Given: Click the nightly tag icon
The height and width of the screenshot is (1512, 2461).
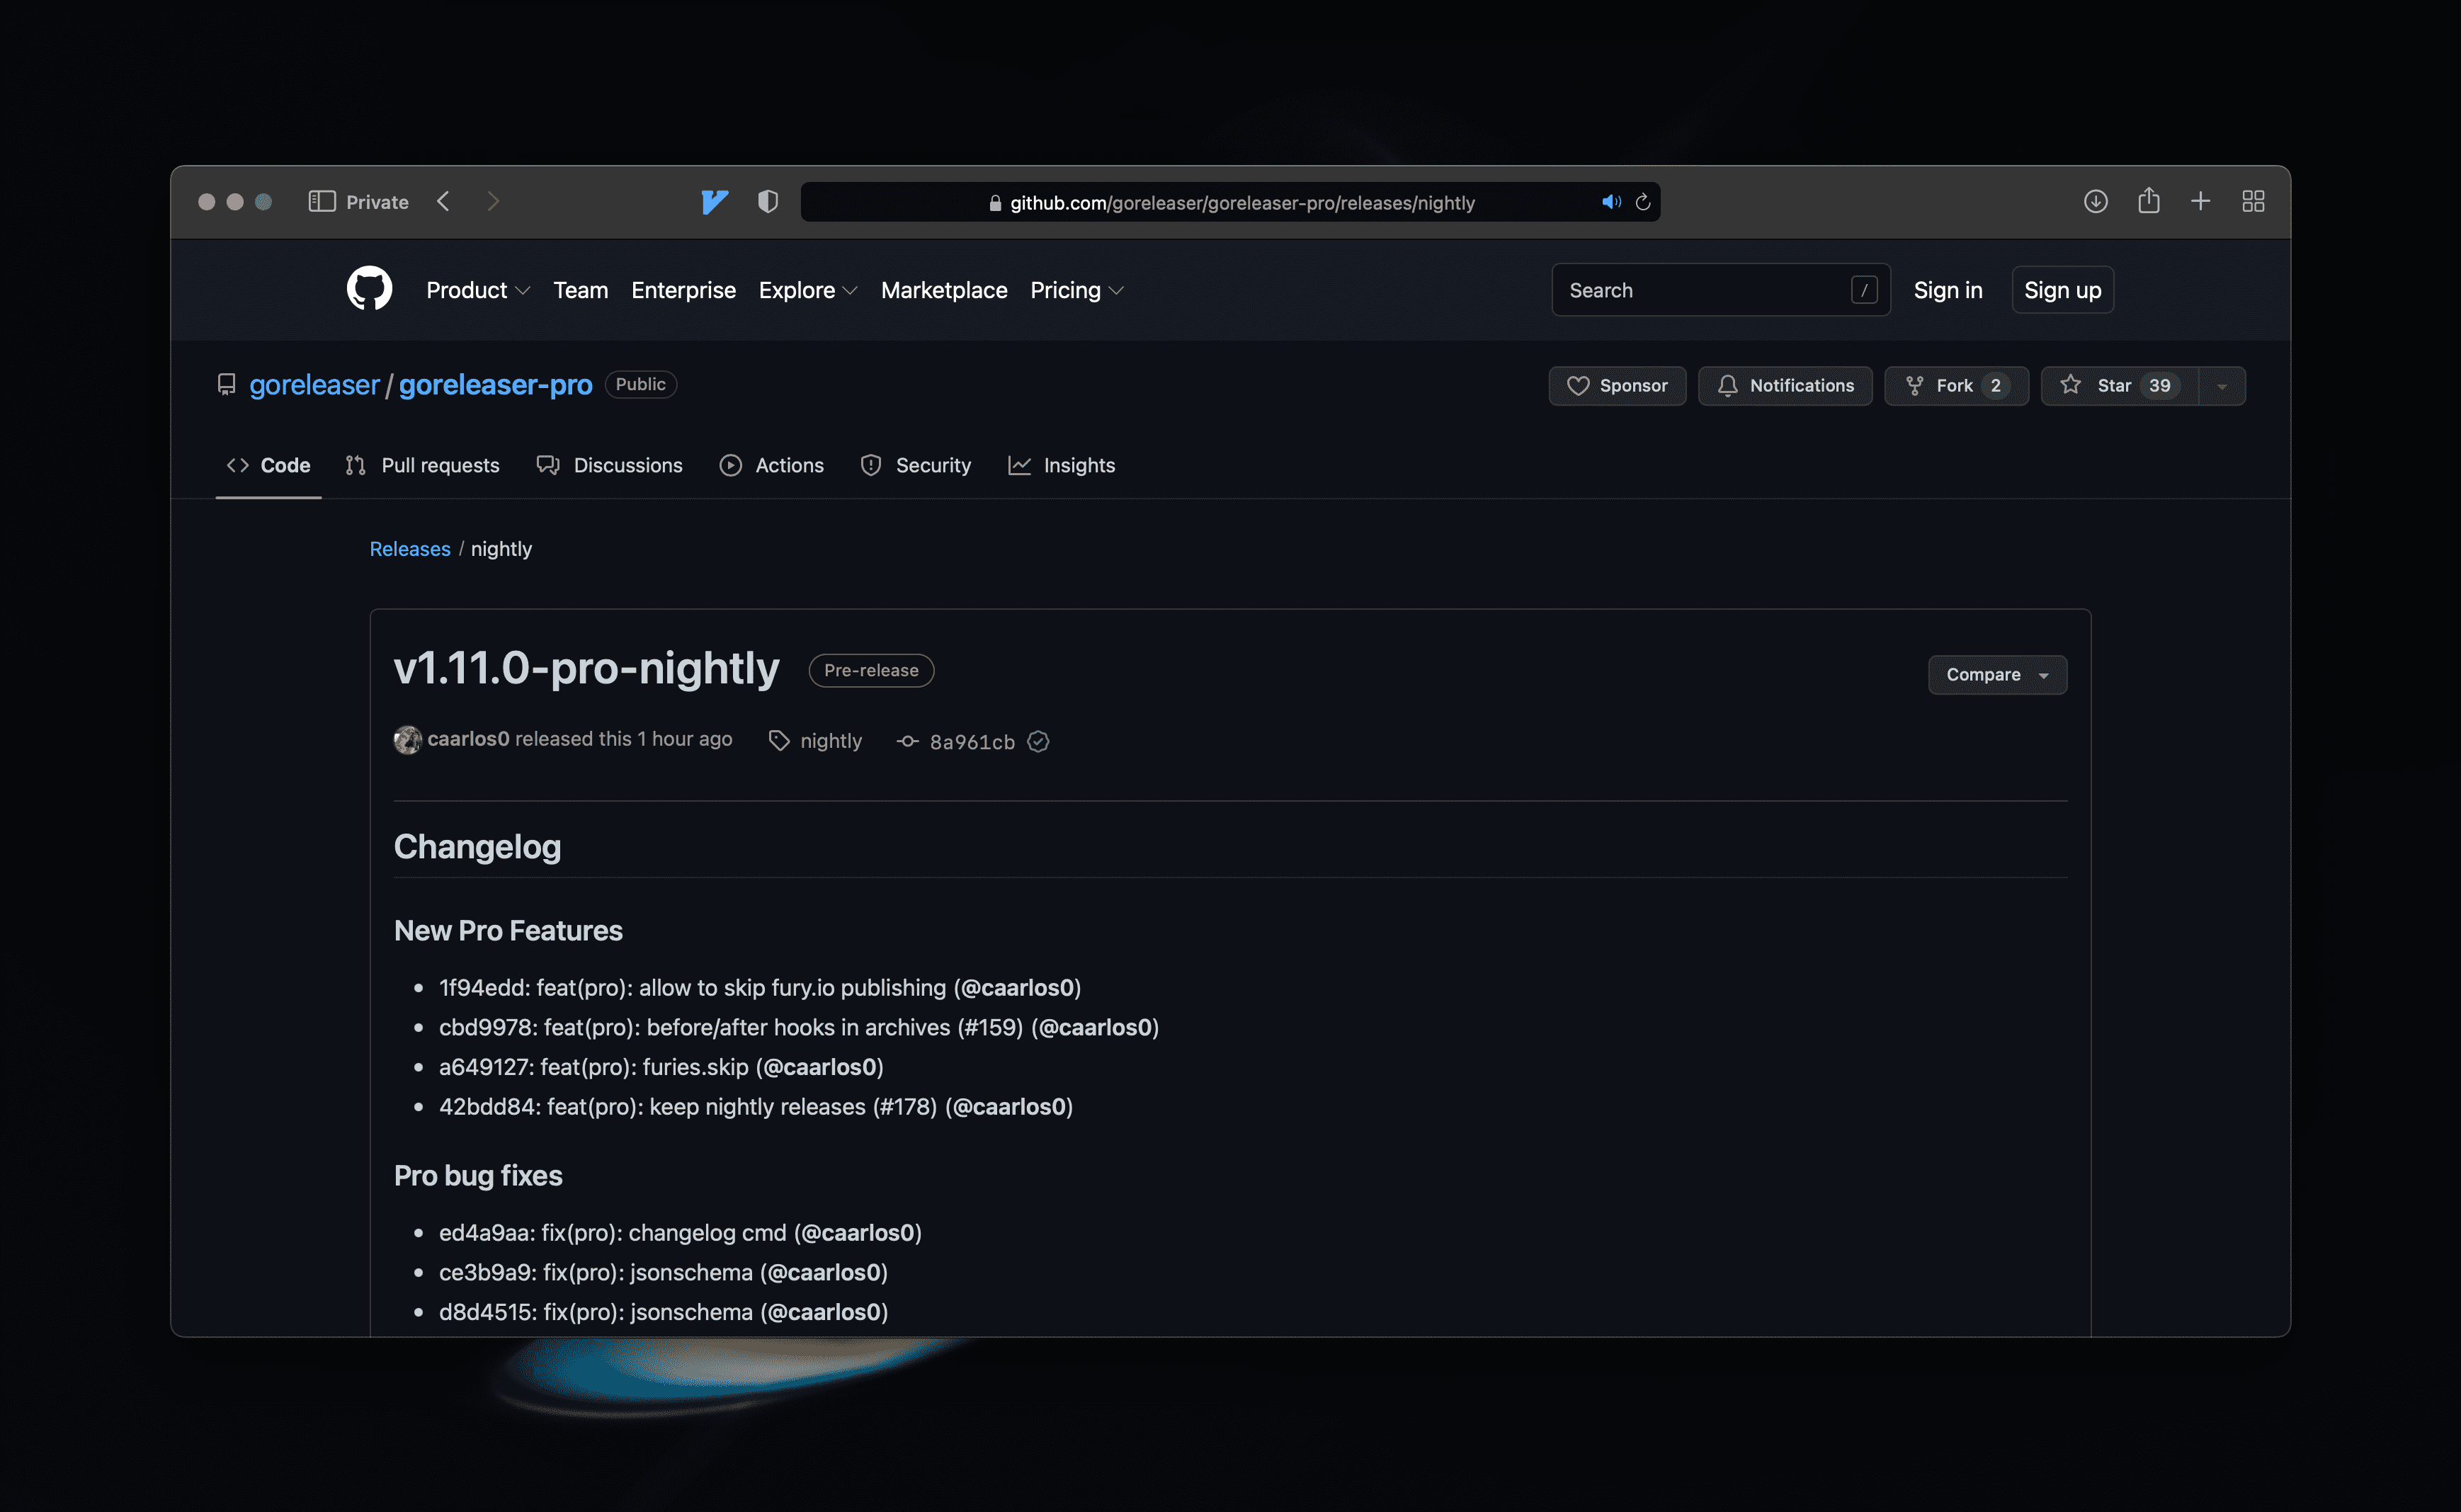Looking at the screenshot, I should (779, 741).
